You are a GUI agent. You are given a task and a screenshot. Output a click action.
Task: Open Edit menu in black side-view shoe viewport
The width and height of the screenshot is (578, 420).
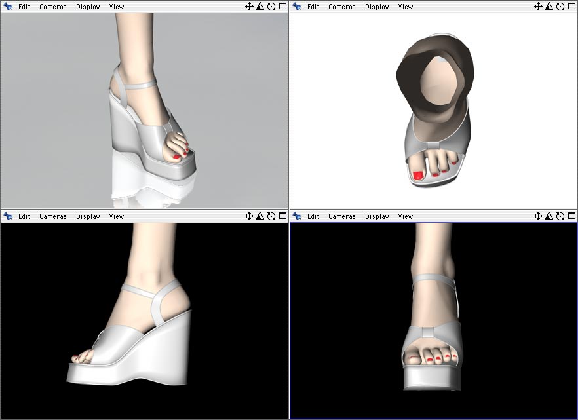pyautogui.click(x=24, y=216)
